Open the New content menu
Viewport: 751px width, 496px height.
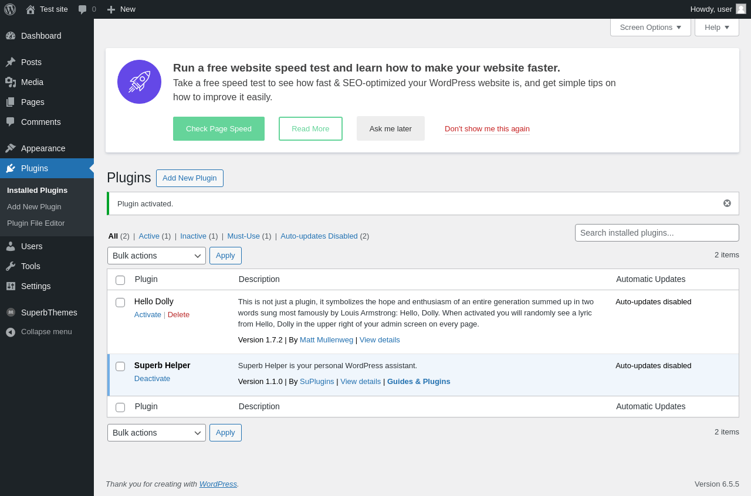coord(121,9)
